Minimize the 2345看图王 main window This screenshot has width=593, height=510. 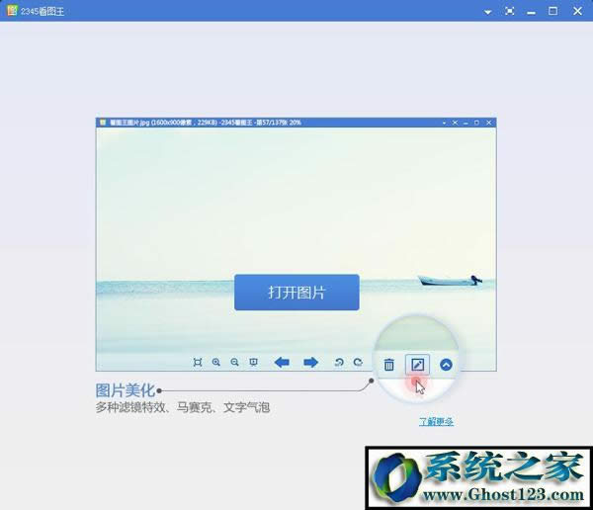[533, 11]
